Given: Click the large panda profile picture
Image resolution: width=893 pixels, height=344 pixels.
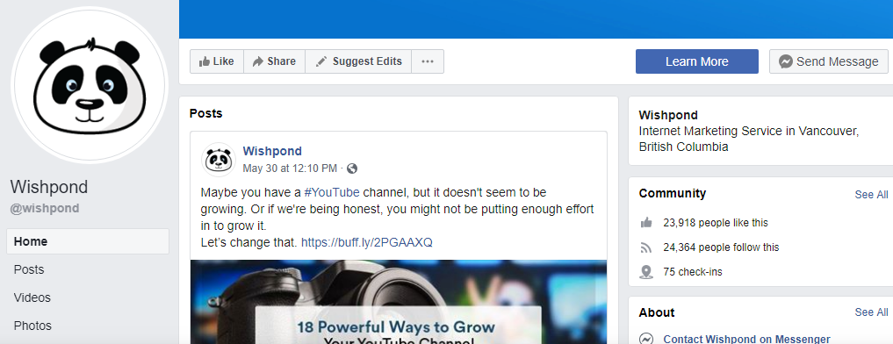Looking at the screenshot, I should pyautogui.click(x=90, y=85).
